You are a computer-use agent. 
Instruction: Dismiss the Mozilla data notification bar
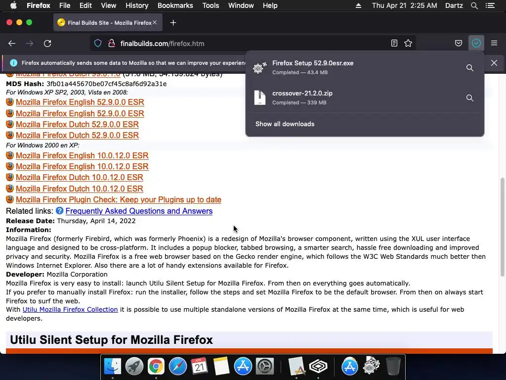[494, 63]
